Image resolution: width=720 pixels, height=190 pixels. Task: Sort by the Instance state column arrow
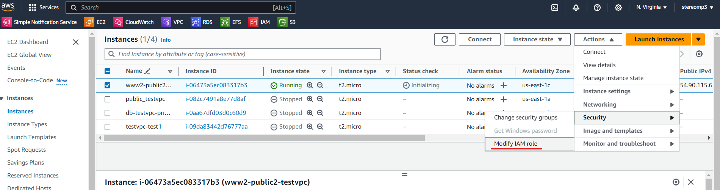pyautogui.click(x=324, y=71)
